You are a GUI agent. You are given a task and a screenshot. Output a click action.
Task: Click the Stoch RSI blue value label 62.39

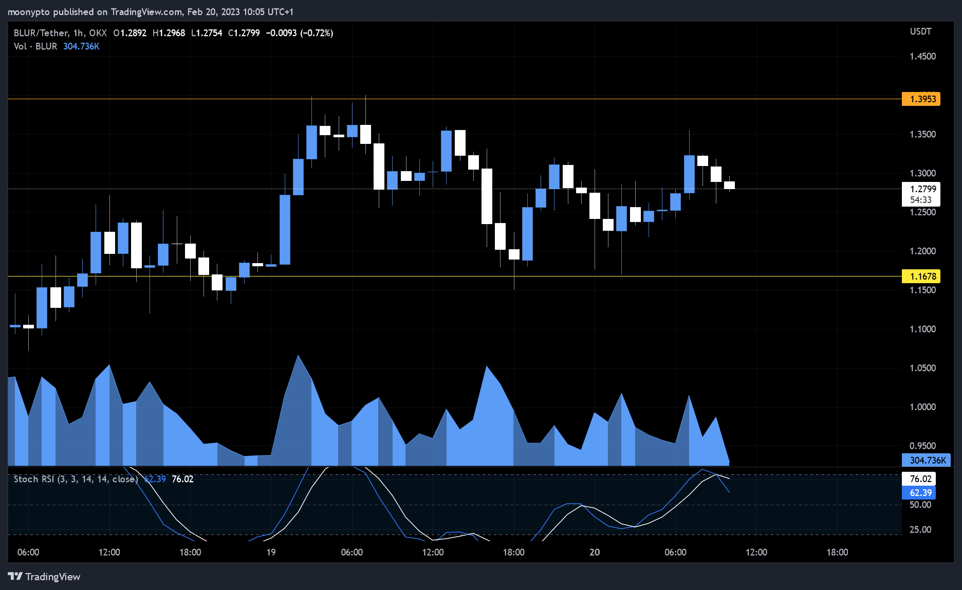[919, 493]
